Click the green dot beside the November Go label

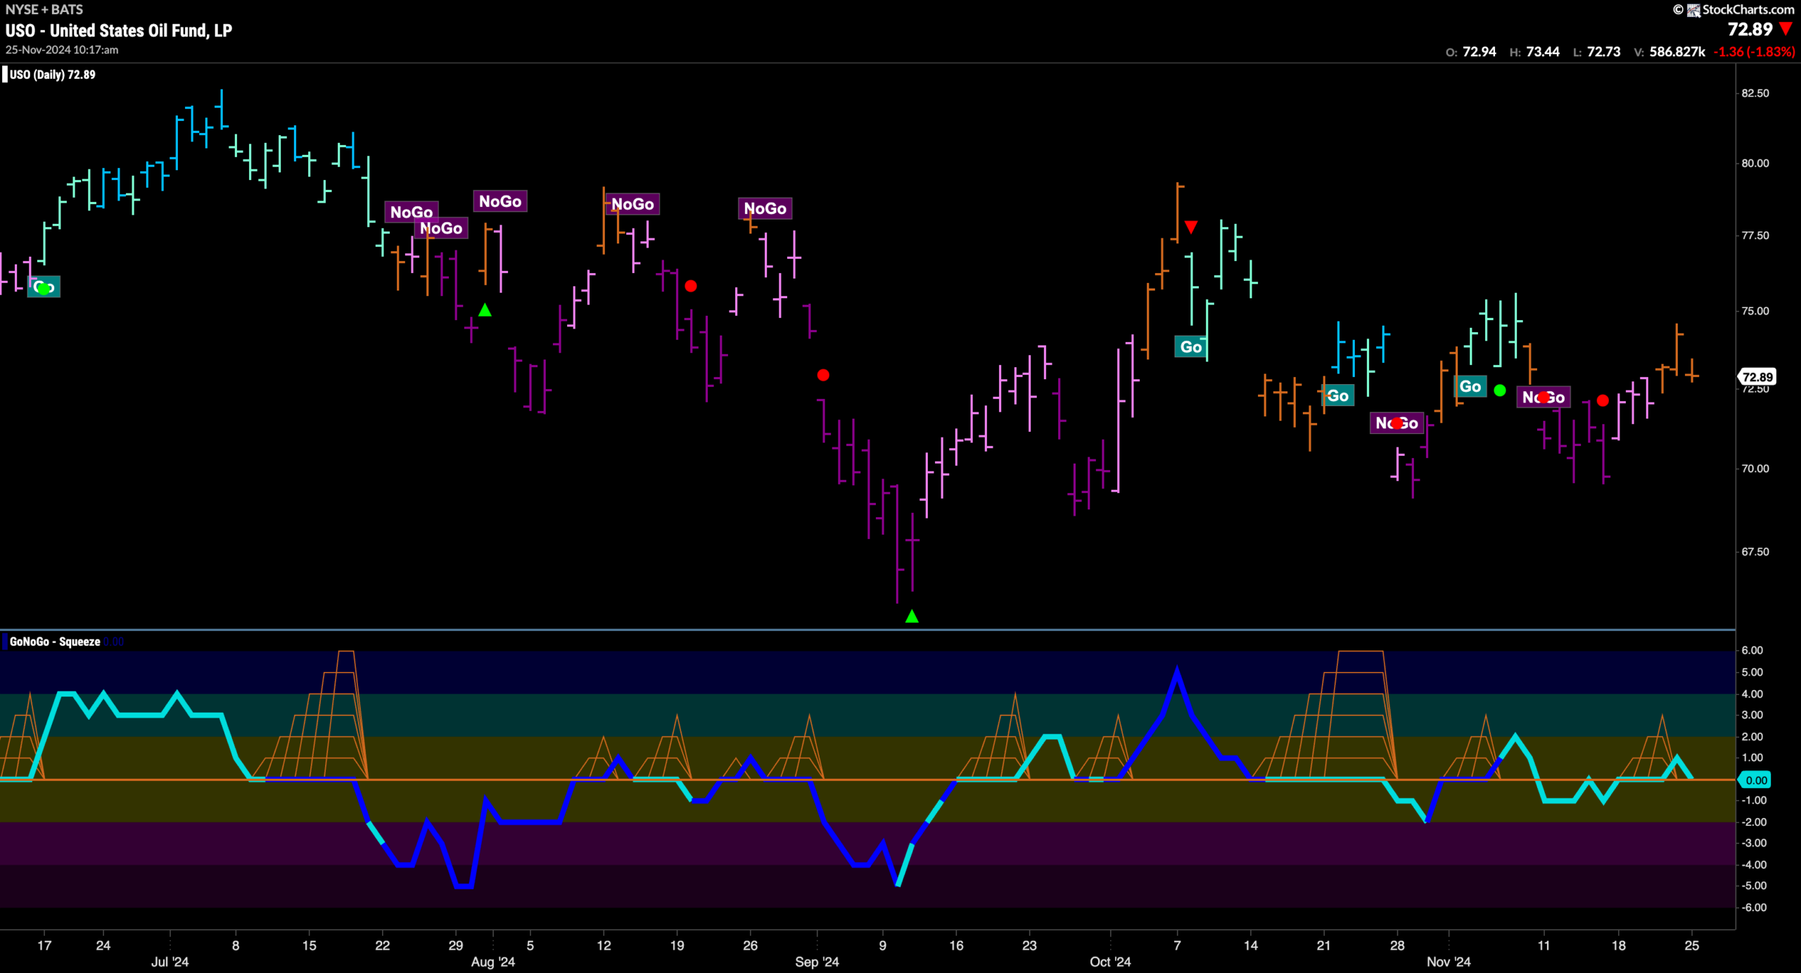(1500, 390)
